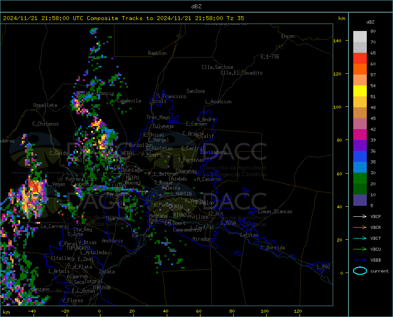Click the L_Vegas map label
The width and height of the screenshot is (393, 317).
pyautogui.click(x=56, y=184)
